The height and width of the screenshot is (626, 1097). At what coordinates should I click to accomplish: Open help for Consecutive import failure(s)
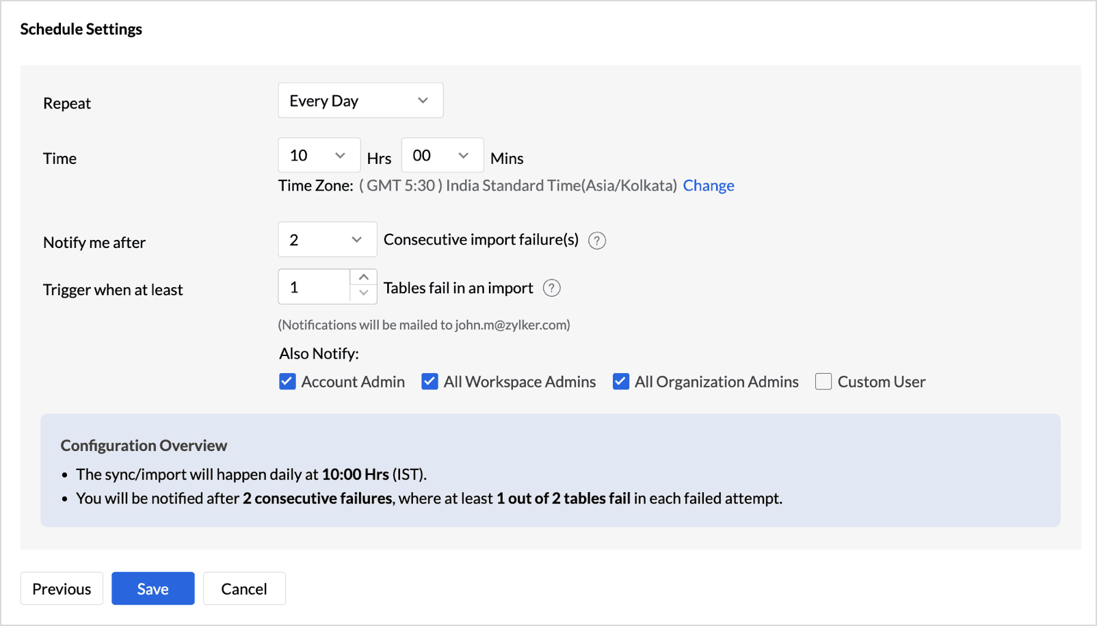pyautogui.click(x=597, y=241)
